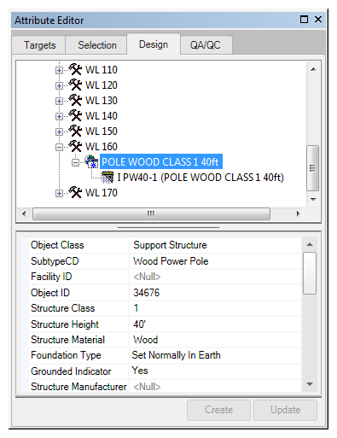Click the tree horizontal scroll right arrow

click(298, 213)
